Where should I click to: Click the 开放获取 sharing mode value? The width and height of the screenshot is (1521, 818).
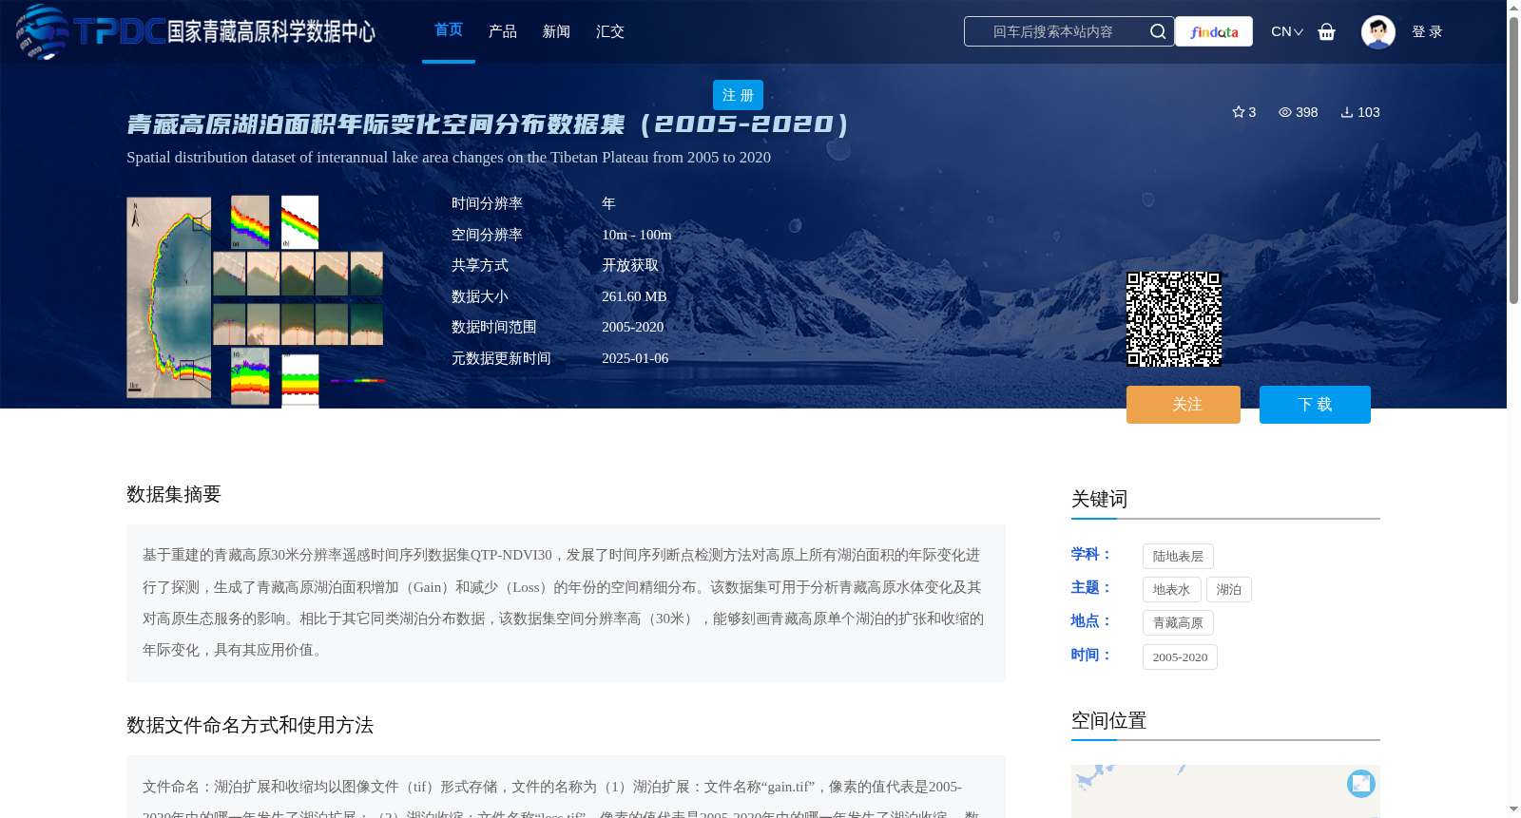point(630,265)
